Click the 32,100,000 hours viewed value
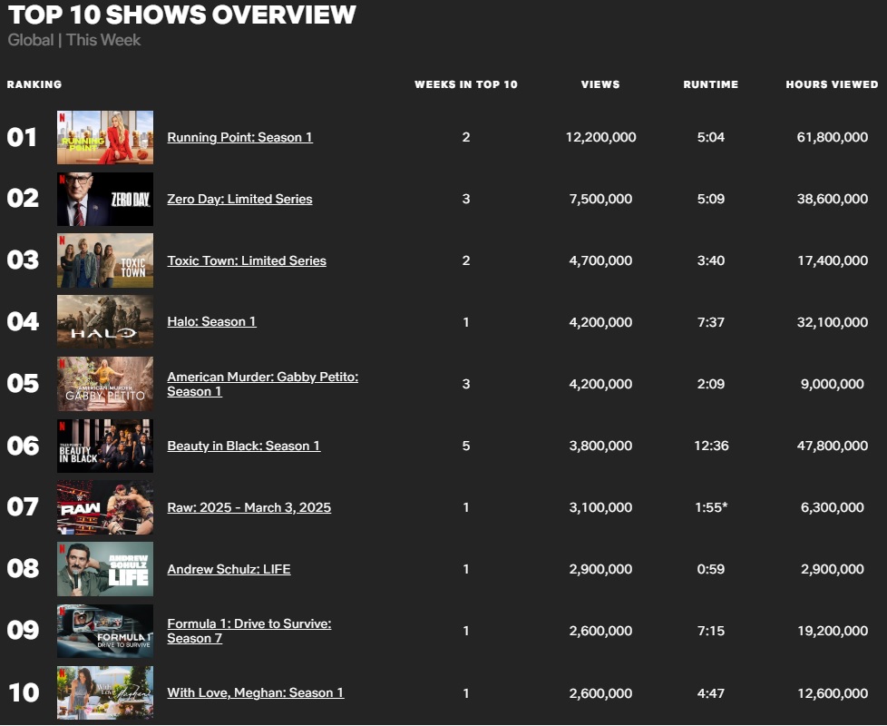Viewport: 887px width, 726px height. (x=832, y=322)
